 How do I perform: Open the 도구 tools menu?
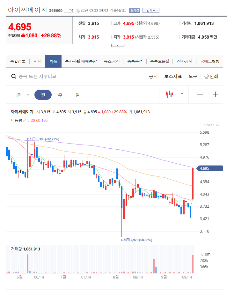point(193,76)
